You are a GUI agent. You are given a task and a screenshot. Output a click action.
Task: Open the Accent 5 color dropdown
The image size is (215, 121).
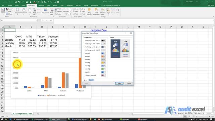(x=105, y=66)
